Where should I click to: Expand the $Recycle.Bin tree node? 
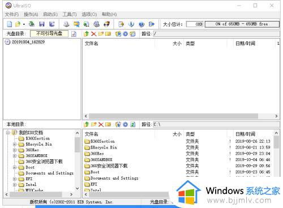pos(15,145)
